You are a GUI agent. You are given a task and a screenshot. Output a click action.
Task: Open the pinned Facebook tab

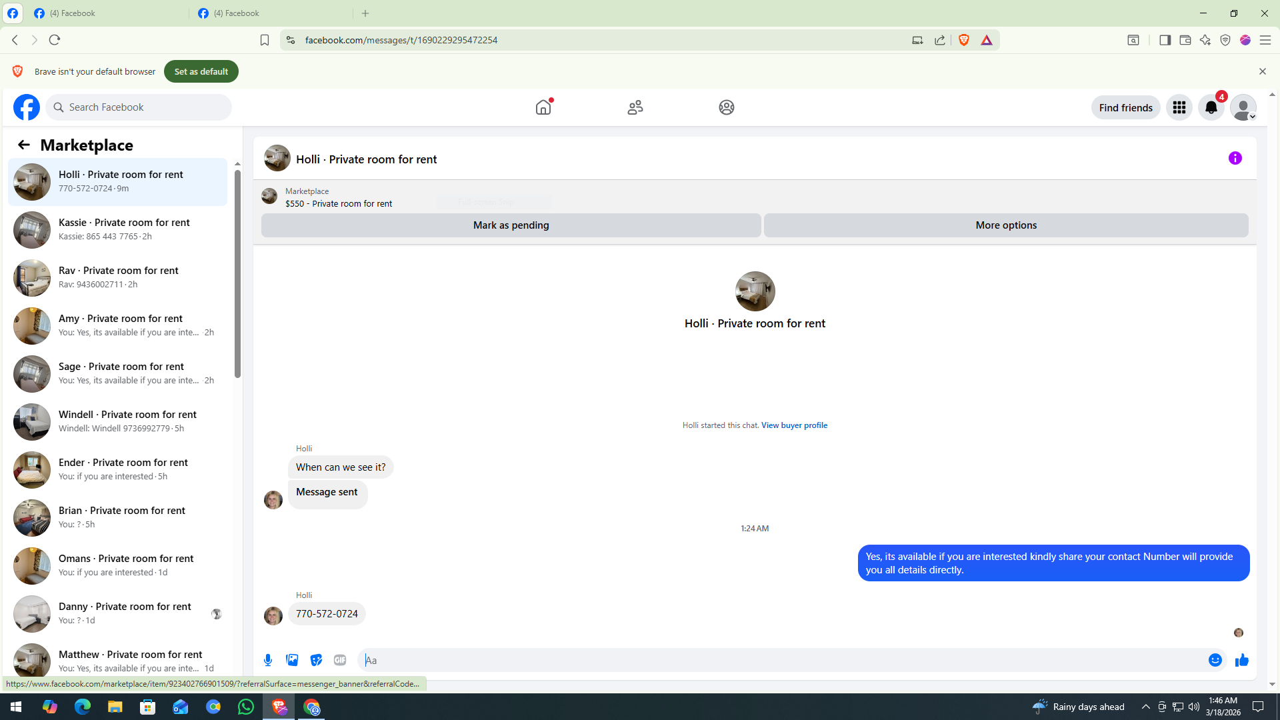(x=13, y=13)
